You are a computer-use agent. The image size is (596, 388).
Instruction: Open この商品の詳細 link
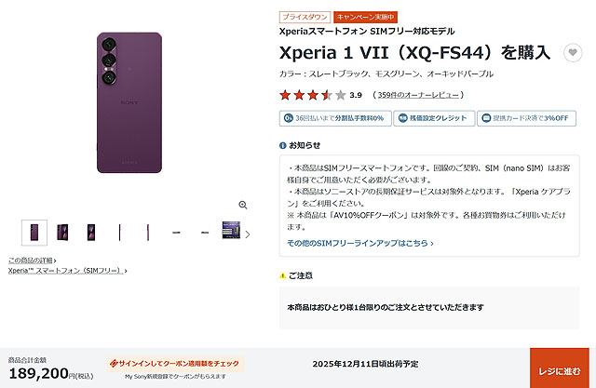pos(33,261)
